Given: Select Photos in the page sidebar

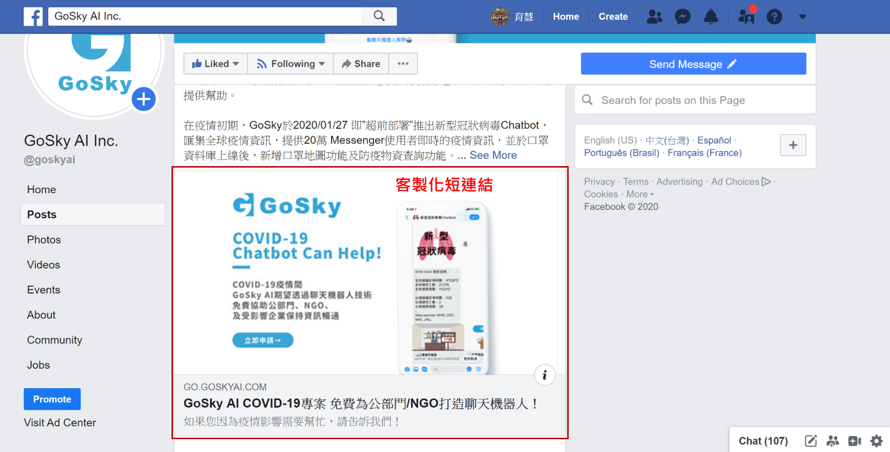Looking at the screenshot, I should (44, 240).
